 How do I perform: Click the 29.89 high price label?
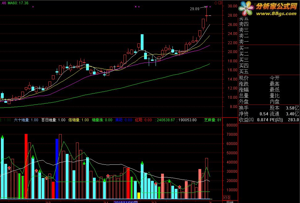pos(194,9)
